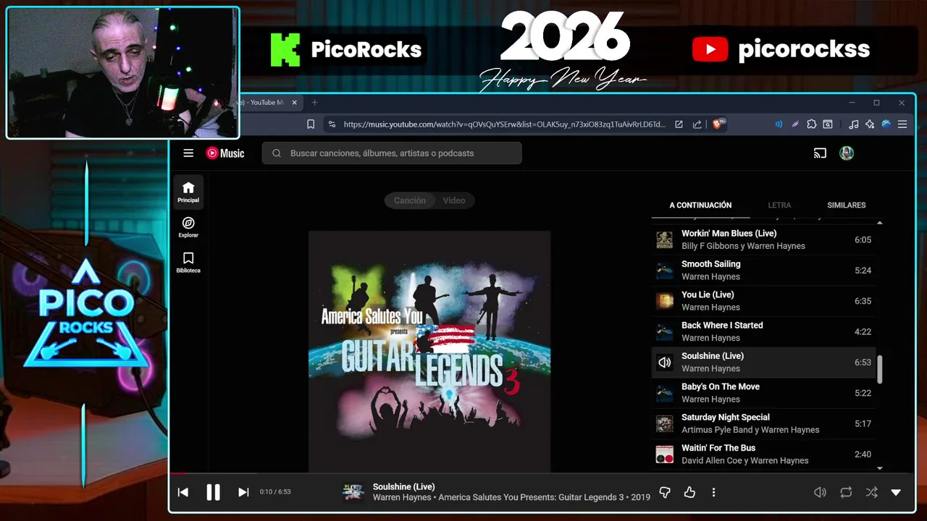The image size is (927, 521).
Task: Open the SIMILARES tab
Action: [x=847, y=205]
